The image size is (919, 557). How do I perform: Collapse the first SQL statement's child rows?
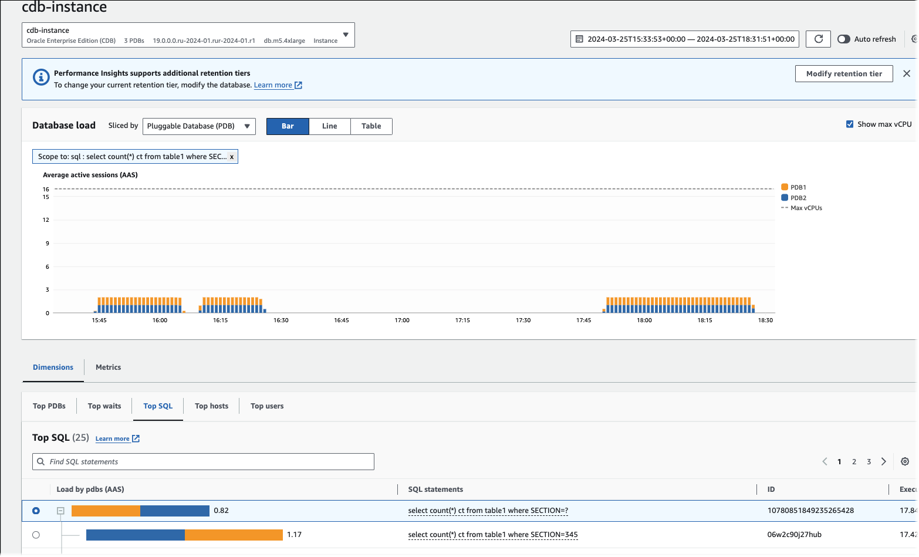[60, 511]
